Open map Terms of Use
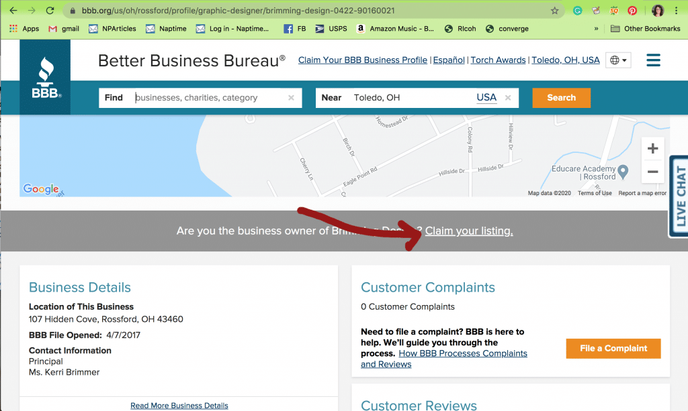Screen dimensions: 688x411 [595, 193]
